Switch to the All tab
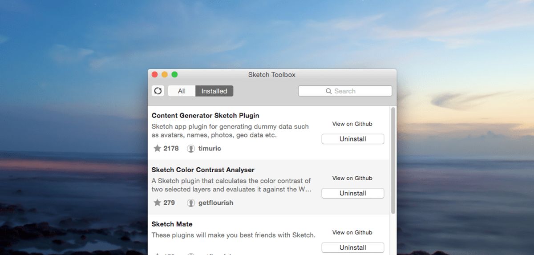This screenshot has height=255, width=534. (182, 91)
